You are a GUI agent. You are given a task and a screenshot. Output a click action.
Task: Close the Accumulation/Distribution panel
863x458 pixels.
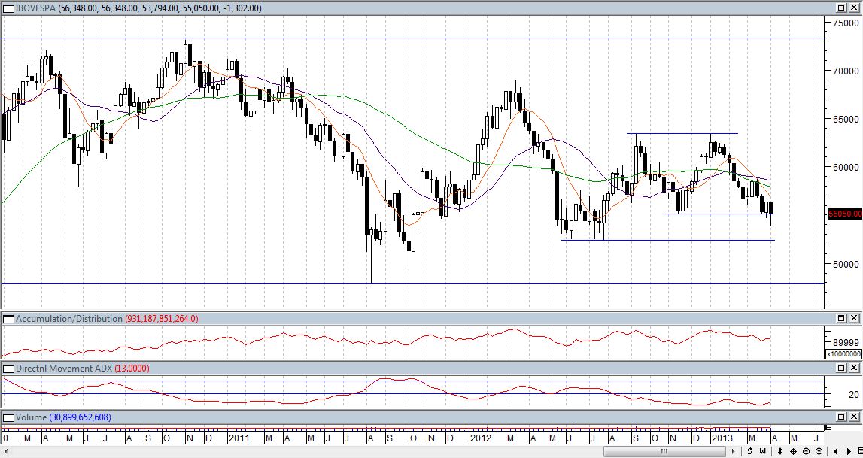854,319
